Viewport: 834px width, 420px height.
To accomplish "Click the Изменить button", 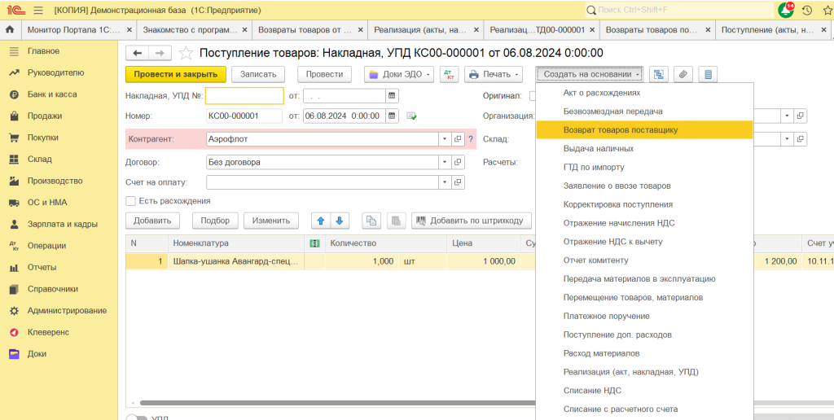I will [x=271, y=220].
